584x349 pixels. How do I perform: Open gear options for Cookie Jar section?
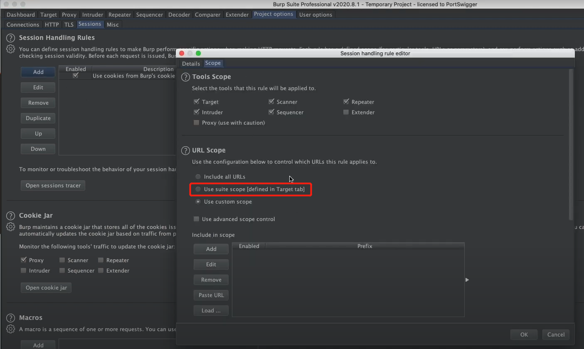coord(10,227)
